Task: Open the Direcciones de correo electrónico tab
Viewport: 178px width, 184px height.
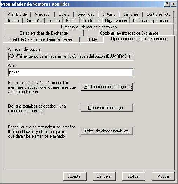Action: coord(89,27)
